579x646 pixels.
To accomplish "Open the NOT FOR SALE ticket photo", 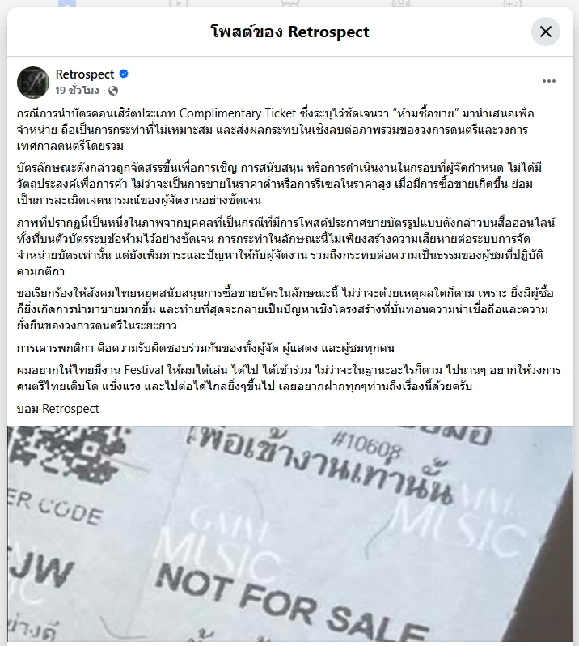I will coord(290,533).
